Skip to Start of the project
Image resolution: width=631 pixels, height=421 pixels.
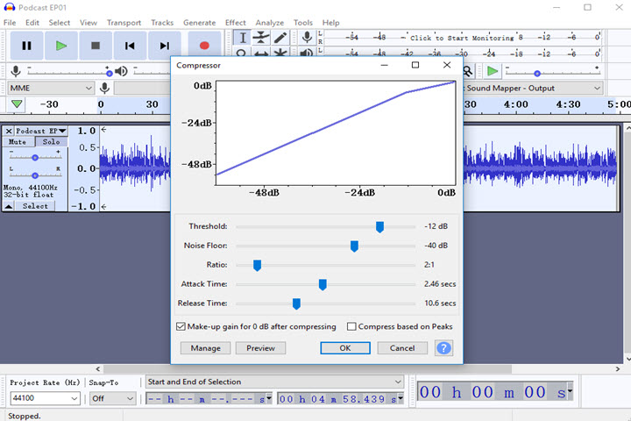(x=130, y=46)
